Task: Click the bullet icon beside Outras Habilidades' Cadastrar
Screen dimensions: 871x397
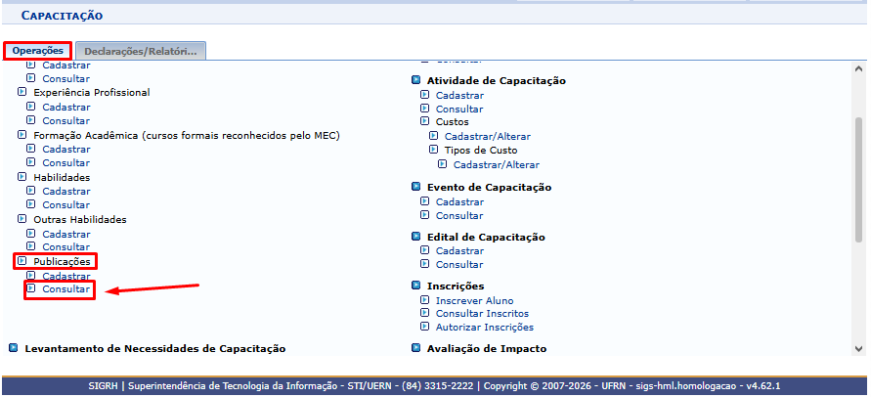Action: click(x=31, y=233)
